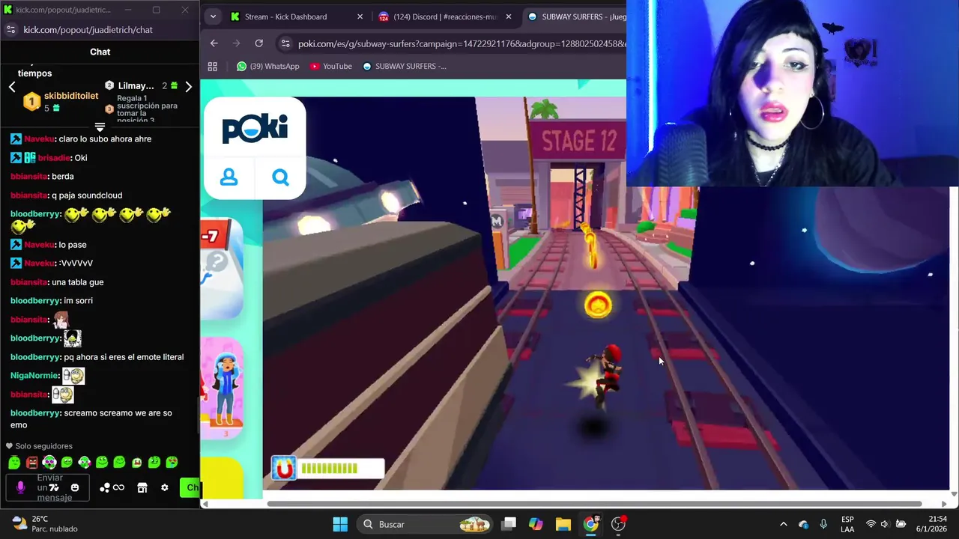Open the emoji picker smiley
959x539 pixels.
tap(75, 487)
